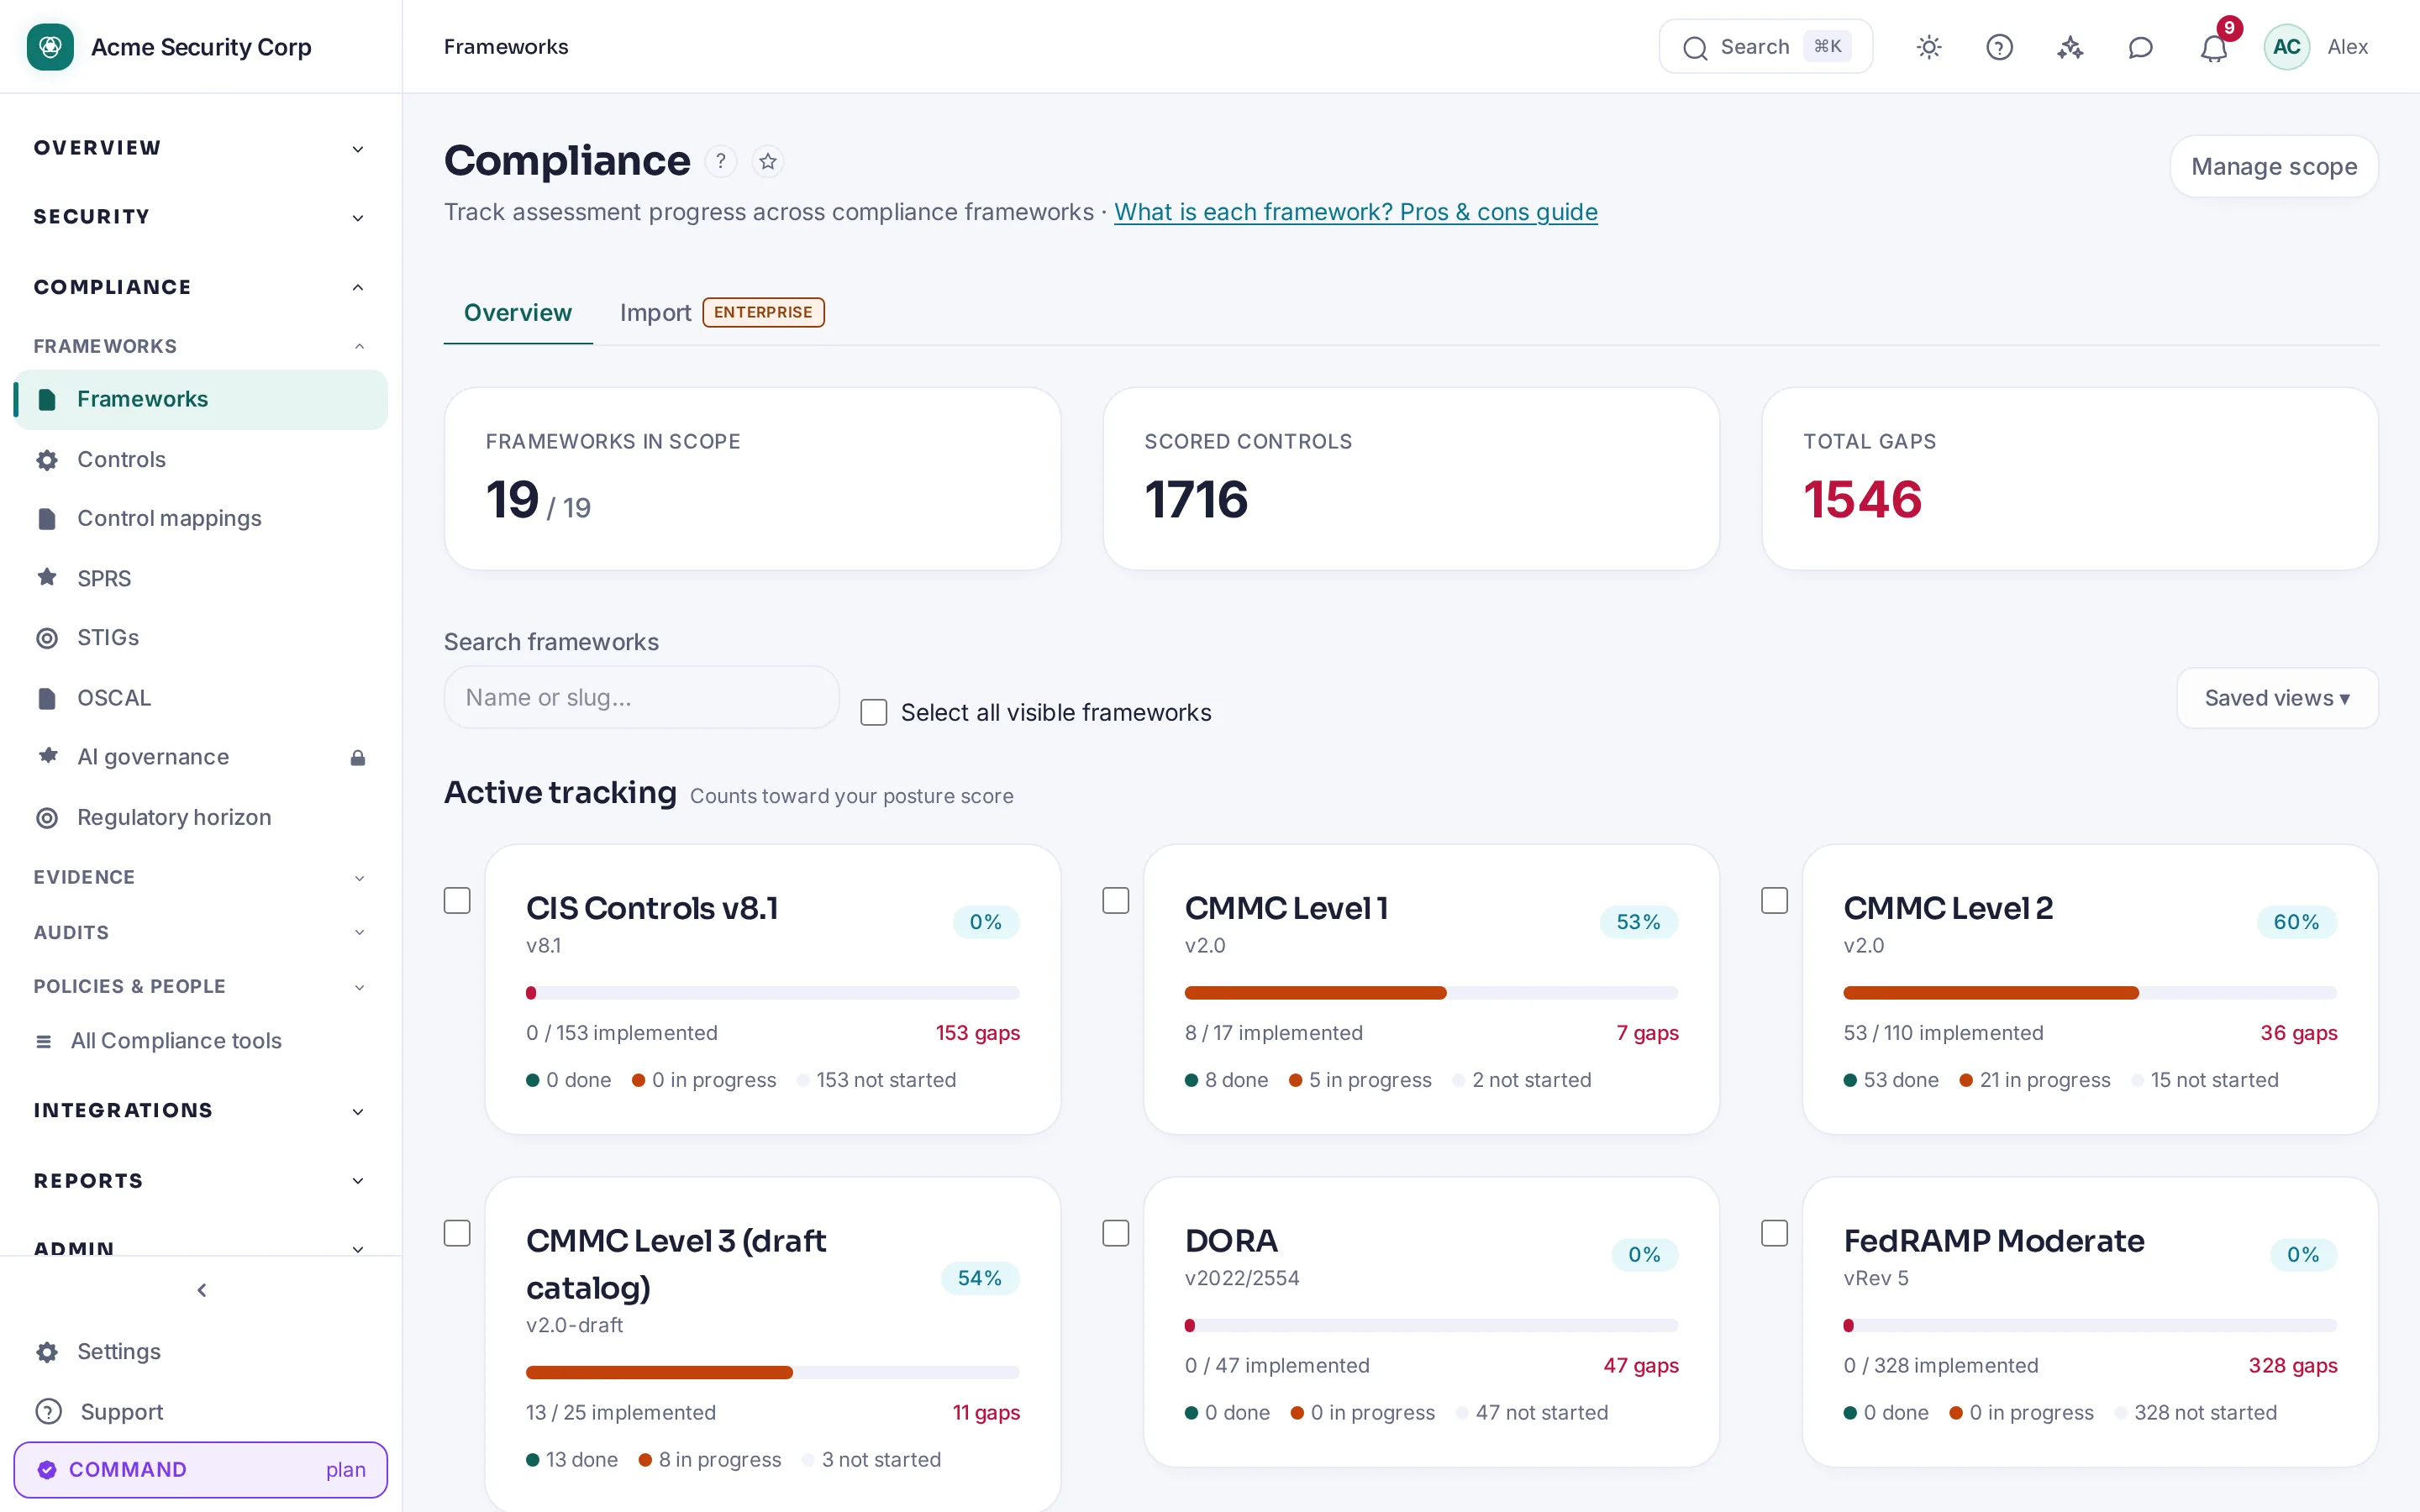This screenshot has width=2420, height=1512.
Task: Open STIGs target item in sidebar
Action: (x=201, y=637)
